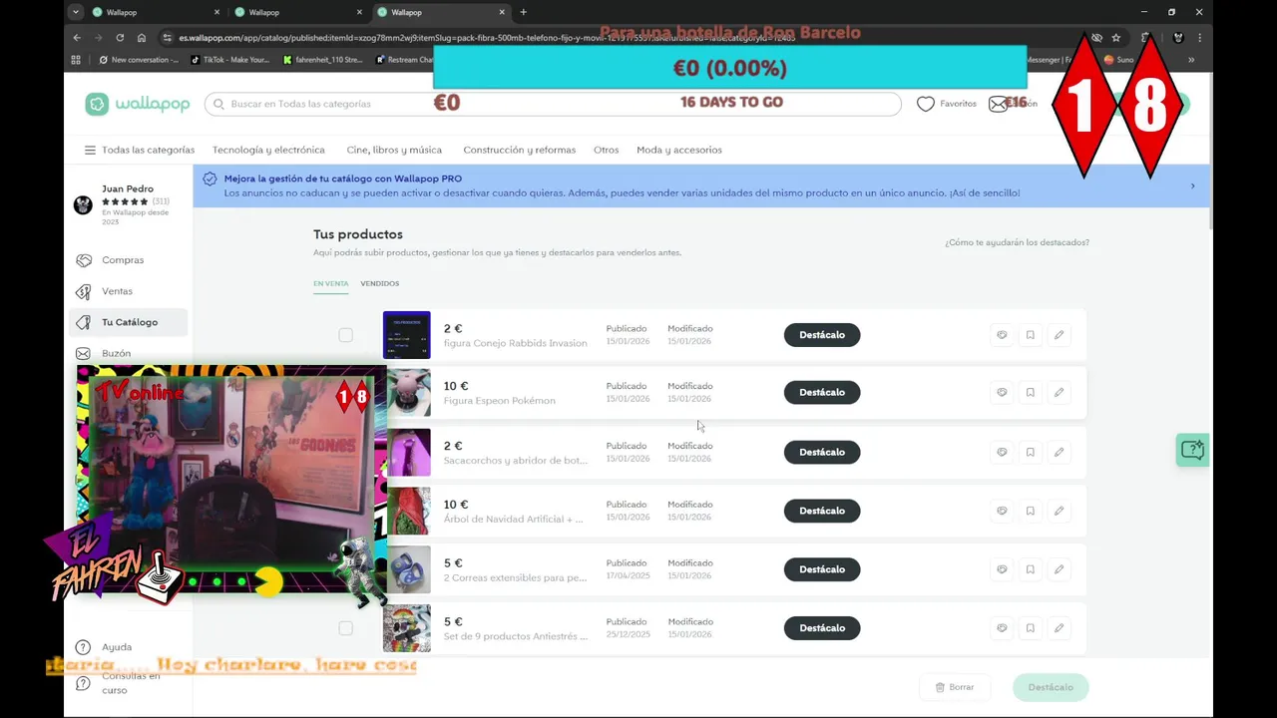Open Moda y accesorios category
Viewport: 1277px width, 718px height.
click(679, 150)
